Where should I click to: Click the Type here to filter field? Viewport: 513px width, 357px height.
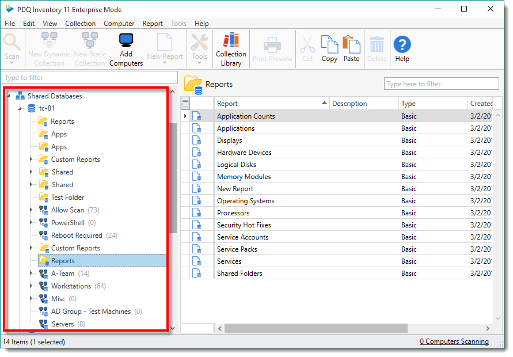pos(442,83)
